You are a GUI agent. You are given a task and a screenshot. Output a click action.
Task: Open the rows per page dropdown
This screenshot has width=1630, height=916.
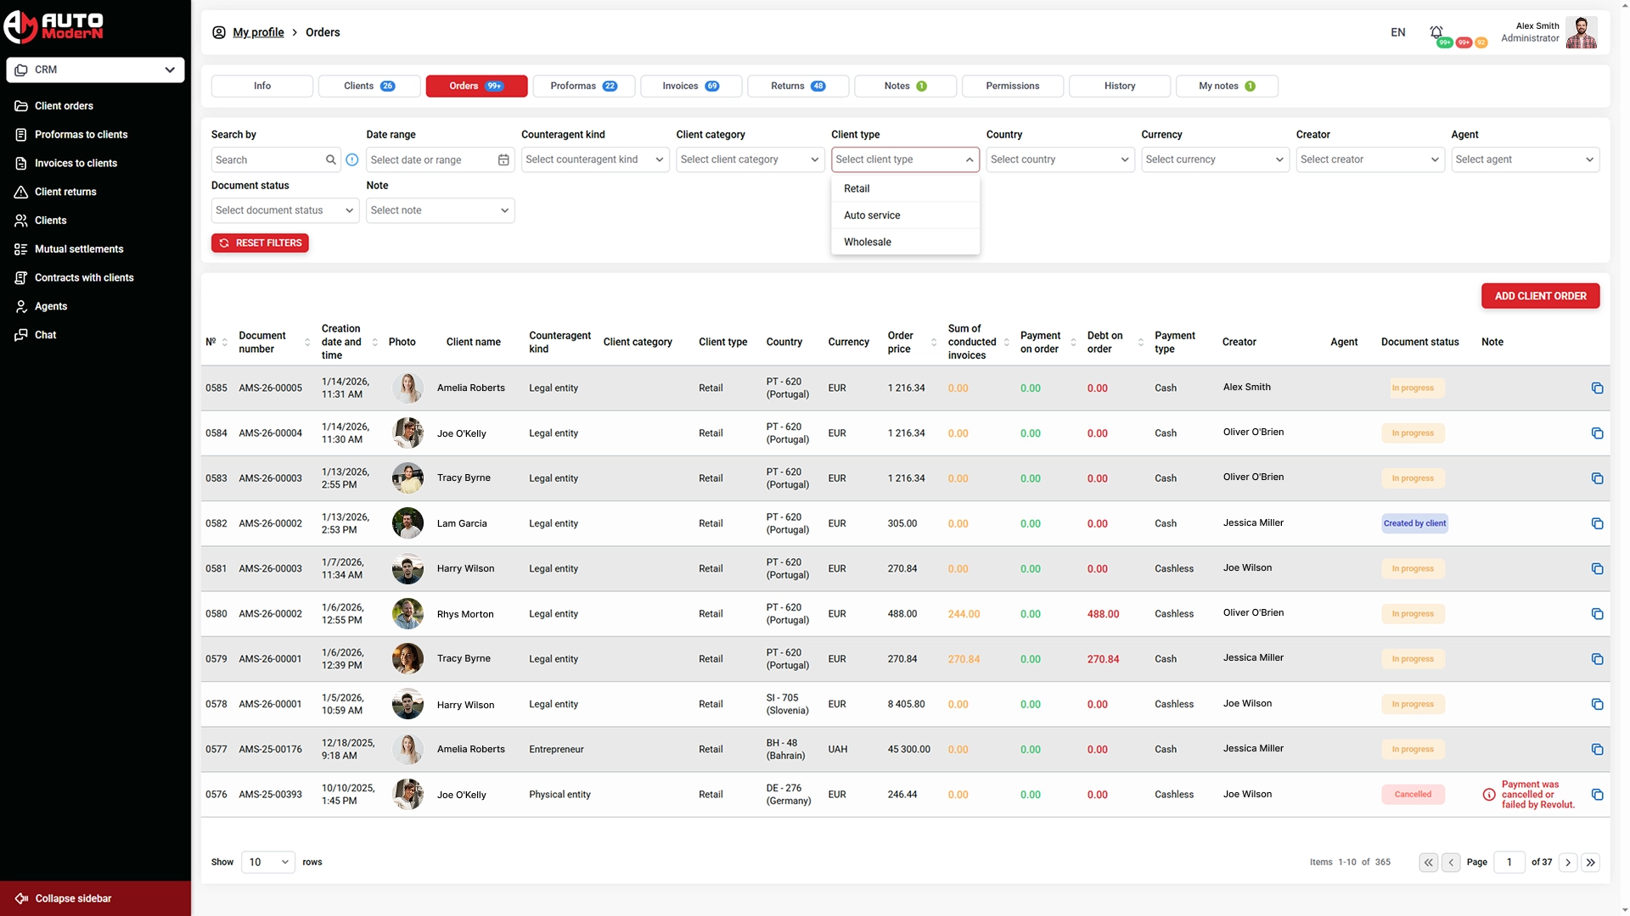[x=267, y=862]
